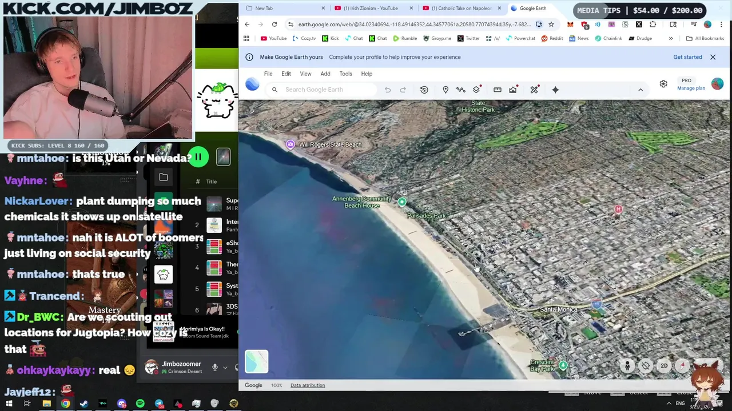Toggle microphone for Jimbozoomer

pyautogui.click(x=215, y=368)
